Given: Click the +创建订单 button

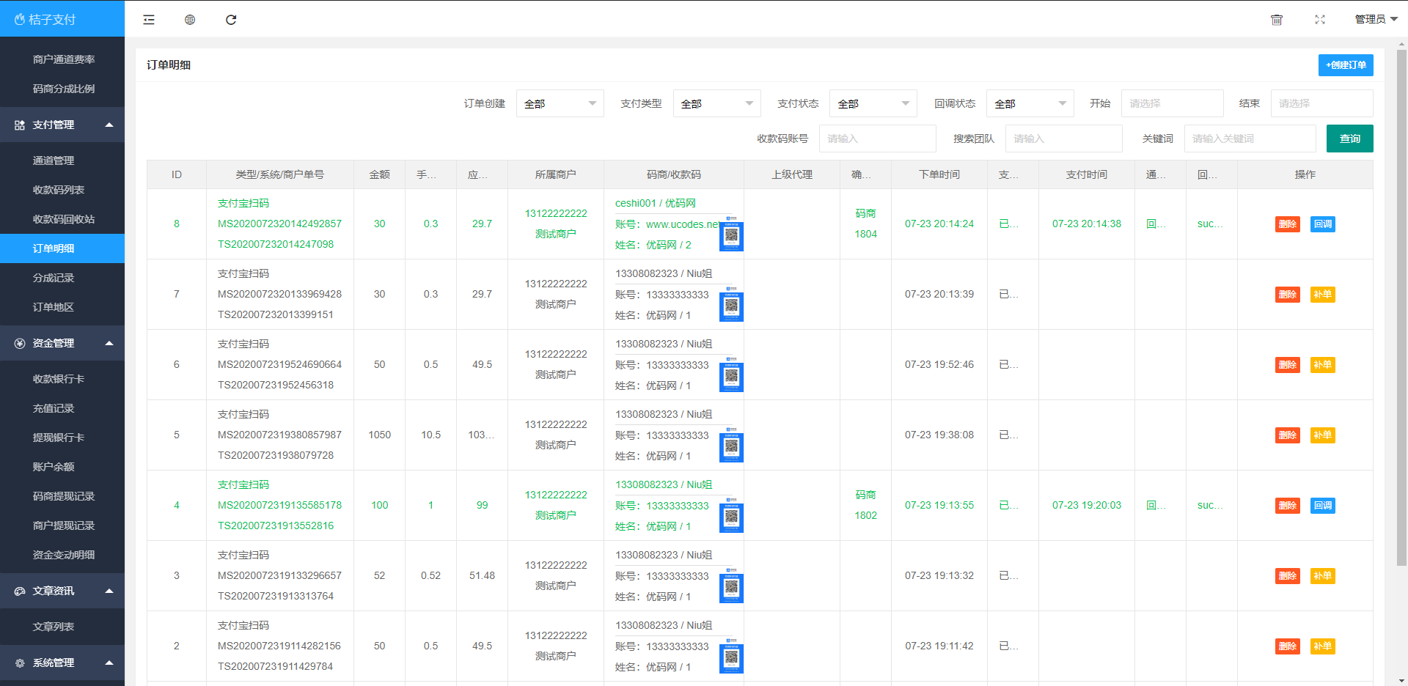Looking at the screenshot, I should click(x=1346, y=65).
